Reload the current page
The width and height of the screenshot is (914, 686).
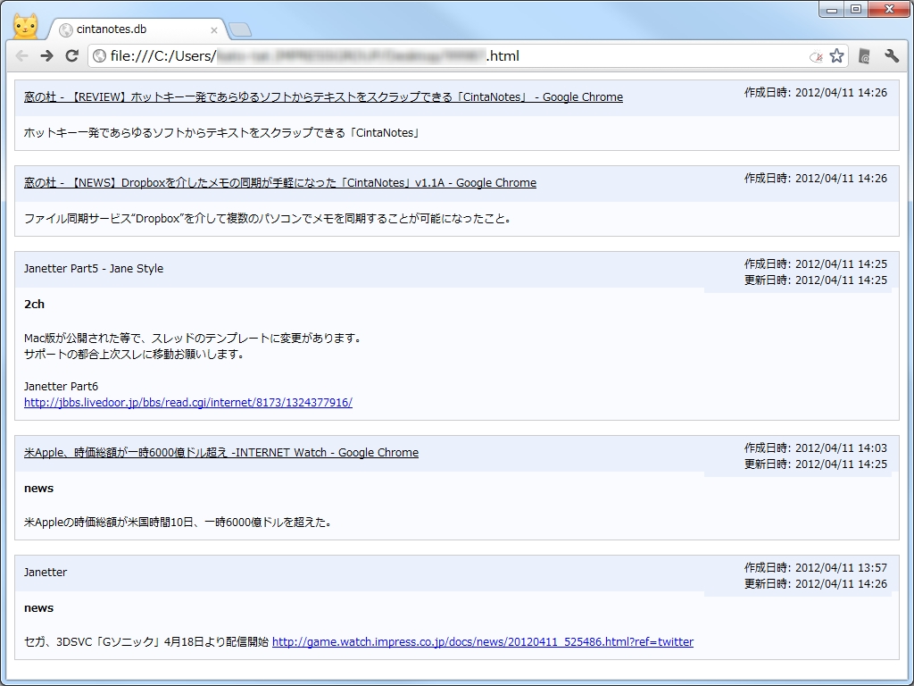[72, 55]
